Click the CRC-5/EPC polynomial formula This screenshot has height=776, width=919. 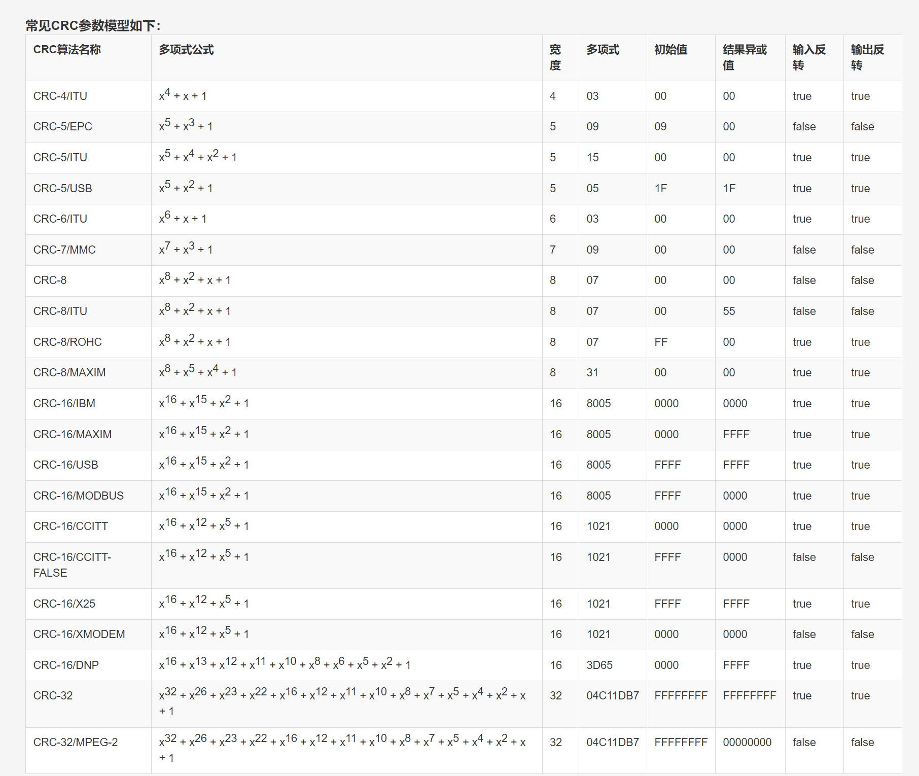(x=186, y=125)
